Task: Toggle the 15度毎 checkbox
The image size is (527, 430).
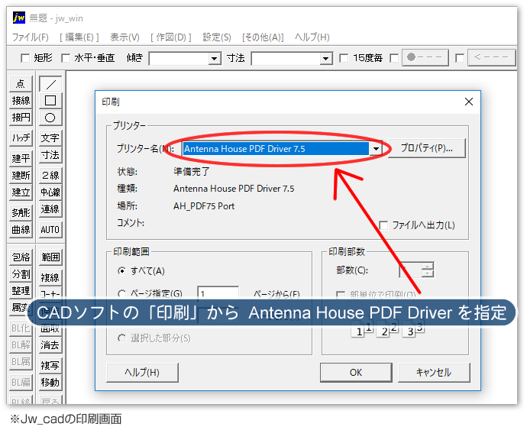Action: click(x=344, y=58)
